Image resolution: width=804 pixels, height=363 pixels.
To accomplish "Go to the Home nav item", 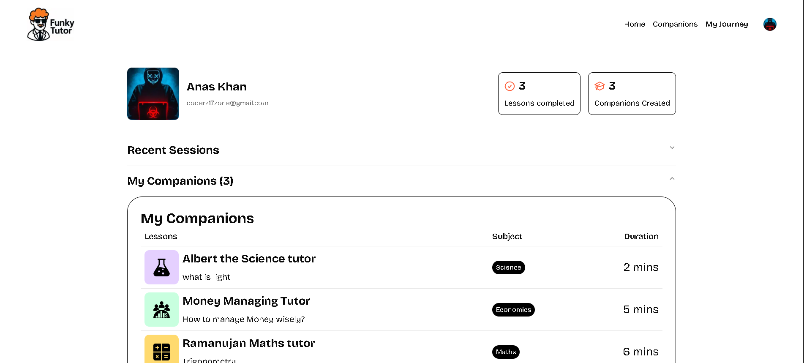I will coord(634,25).
